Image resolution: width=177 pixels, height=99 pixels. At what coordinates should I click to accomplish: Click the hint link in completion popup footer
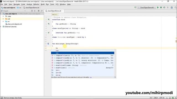(x=91, y=77)
